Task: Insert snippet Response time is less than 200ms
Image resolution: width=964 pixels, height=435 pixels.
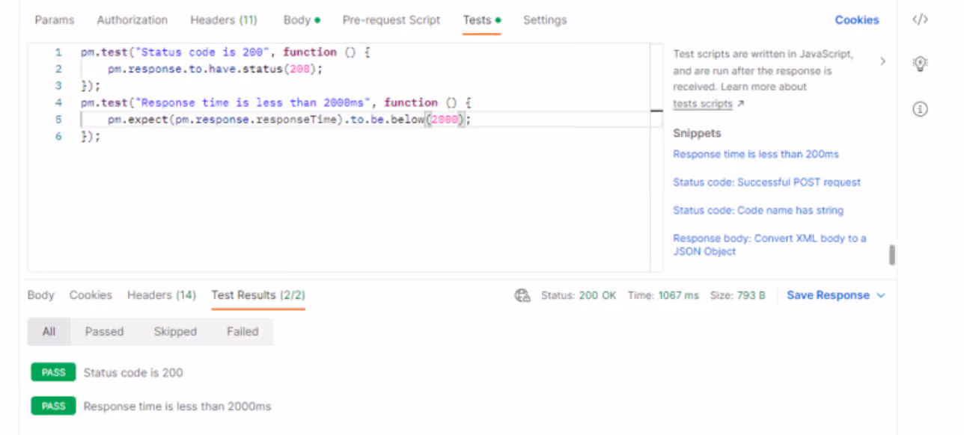Action: [x=756, y=154]
